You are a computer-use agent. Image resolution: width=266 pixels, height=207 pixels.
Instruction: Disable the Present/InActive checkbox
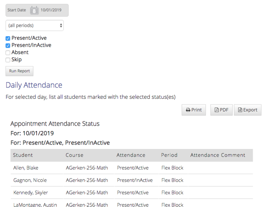pos(8,45)
